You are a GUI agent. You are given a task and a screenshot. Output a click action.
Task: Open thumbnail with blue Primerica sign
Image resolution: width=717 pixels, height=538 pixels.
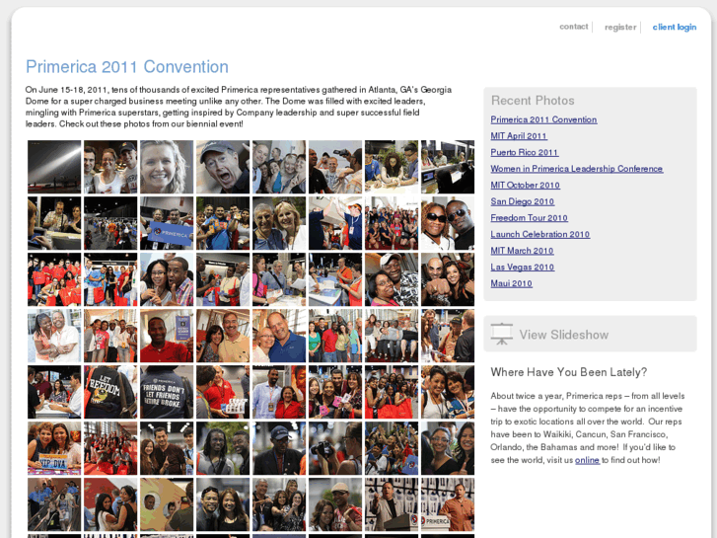167,223
